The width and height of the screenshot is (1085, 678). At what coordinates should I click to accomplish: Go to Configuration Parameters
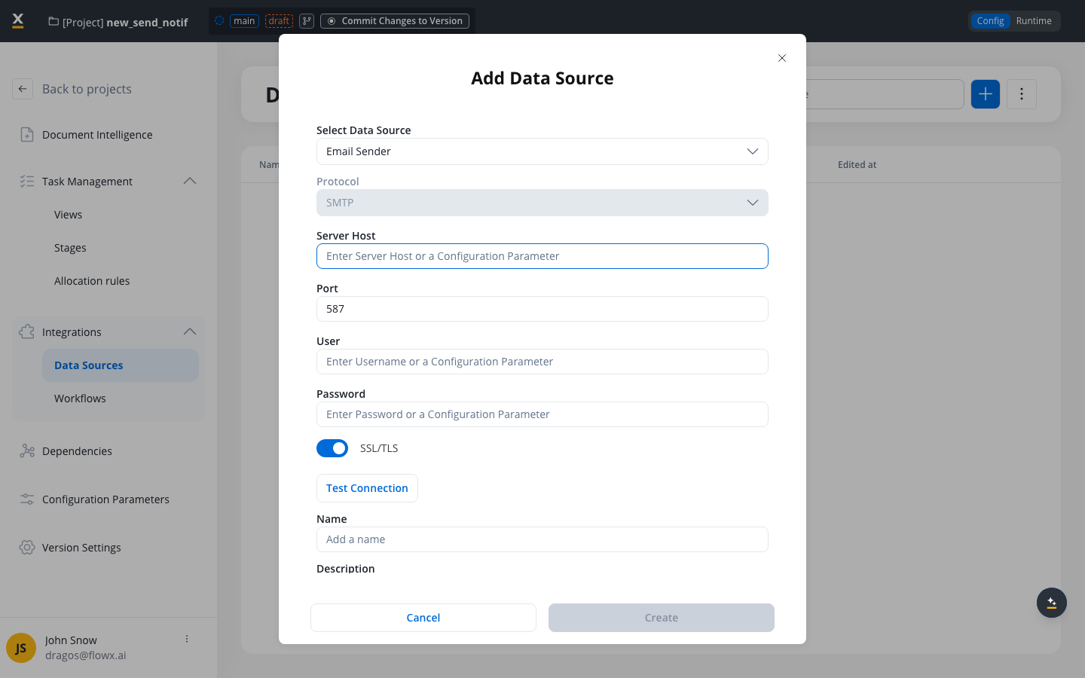(105, 499)
